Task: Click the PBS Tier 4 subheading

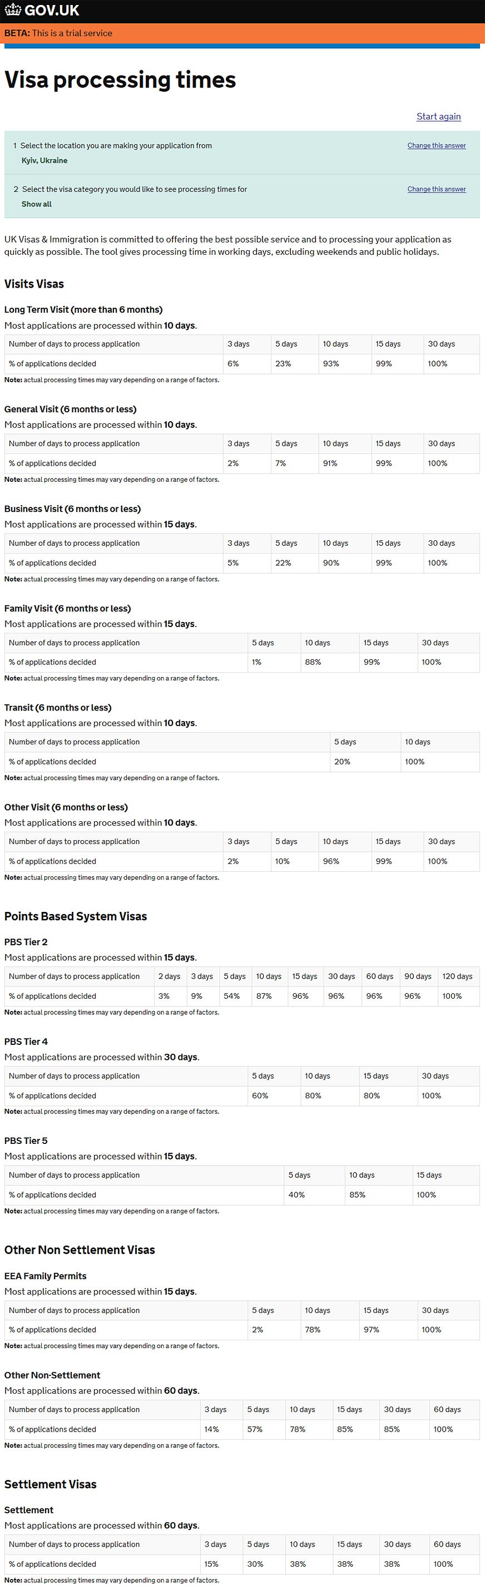Action: tap(26, 1042)
